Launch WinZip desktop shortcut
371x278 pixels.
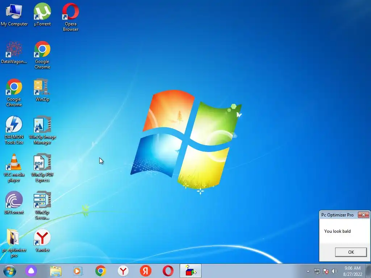pyautogui.click(x=42, y=90)
